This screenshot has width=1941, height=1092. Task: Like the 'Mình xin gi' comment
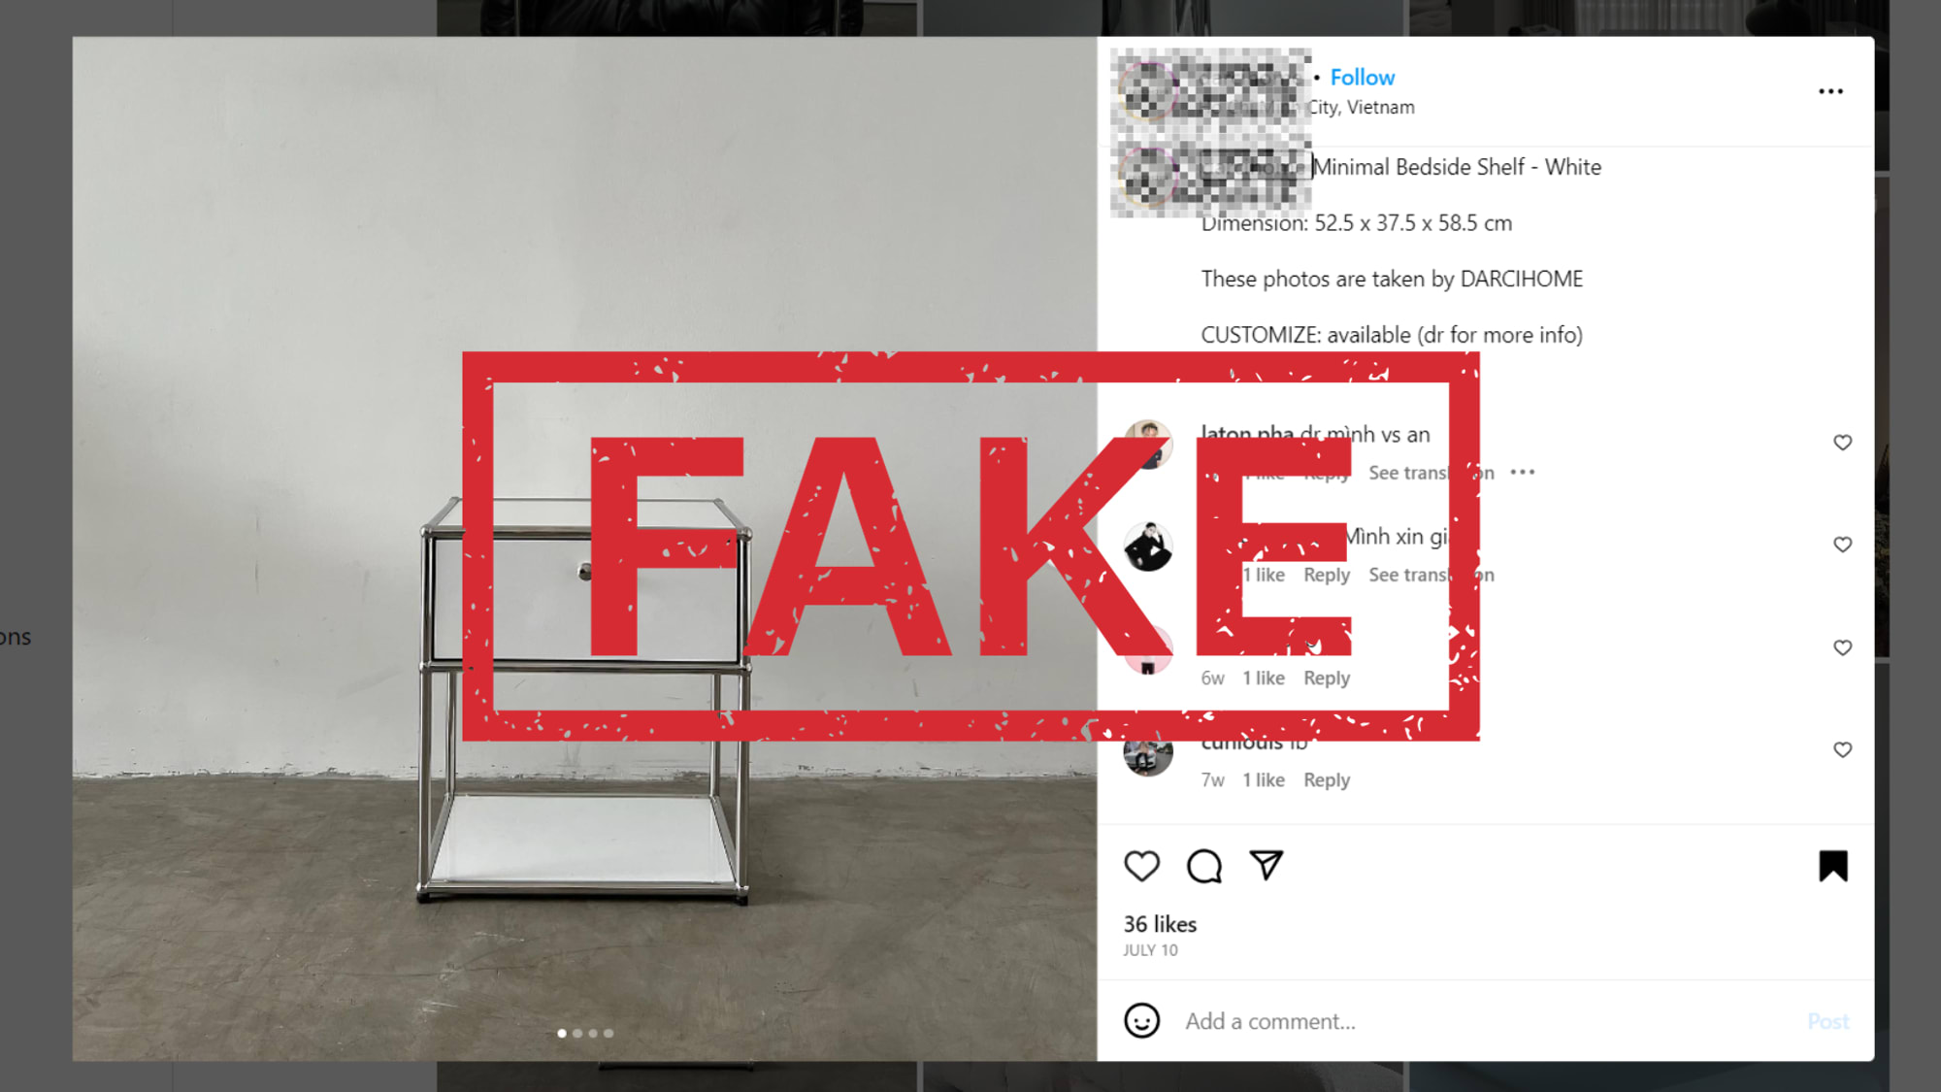pyautogui.click(x=1842, y=545)
